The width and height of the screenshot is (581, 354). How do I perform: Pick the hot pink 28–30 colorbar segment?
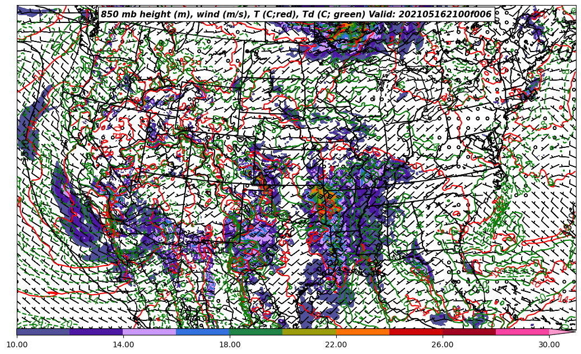[522, 332]
